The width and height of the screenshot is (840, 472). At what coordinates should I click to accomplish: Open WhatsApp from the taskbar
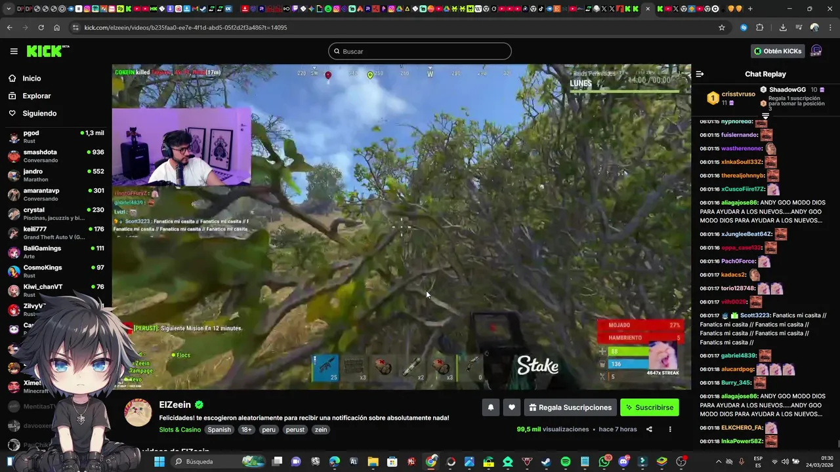[604, 462]
